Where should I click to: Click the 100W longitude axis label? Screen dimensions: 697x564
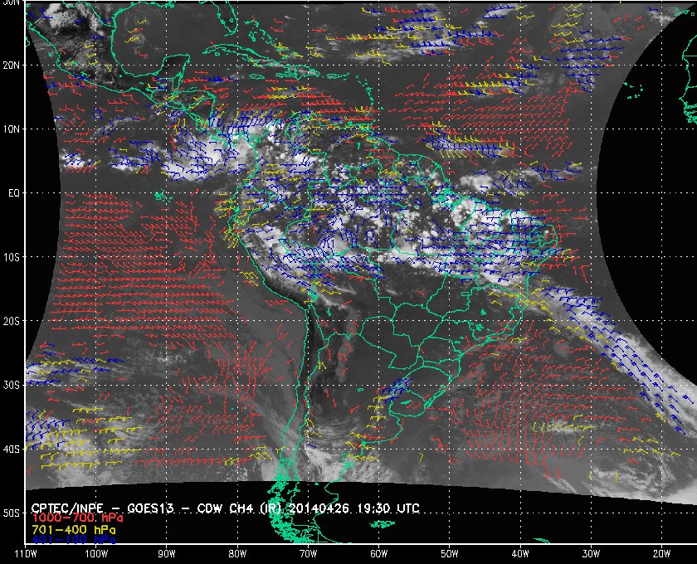[x=96, y=553]
